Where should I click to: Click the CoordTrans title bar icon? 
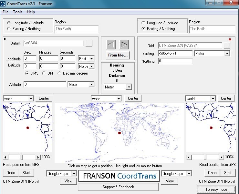pos(4,4)
